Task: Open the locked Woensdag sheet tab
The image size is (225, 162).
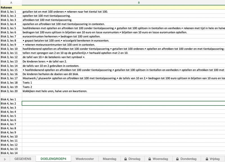Action: pos(158,159)
